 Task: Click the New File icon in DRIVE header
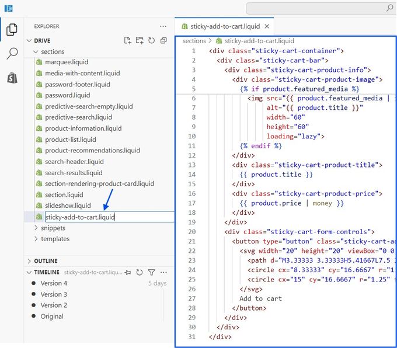click(x=128, y=40)
